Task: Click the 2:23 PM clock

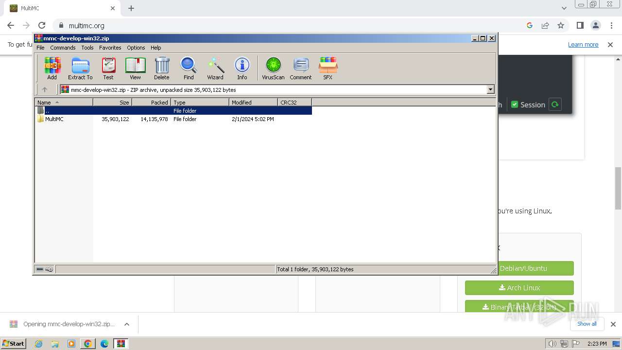Action: click(597, 344)
